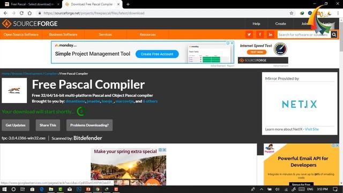Bookmark this page with the star
The height and width of the screenshot is (193, 343).
[x=292, y=13]
